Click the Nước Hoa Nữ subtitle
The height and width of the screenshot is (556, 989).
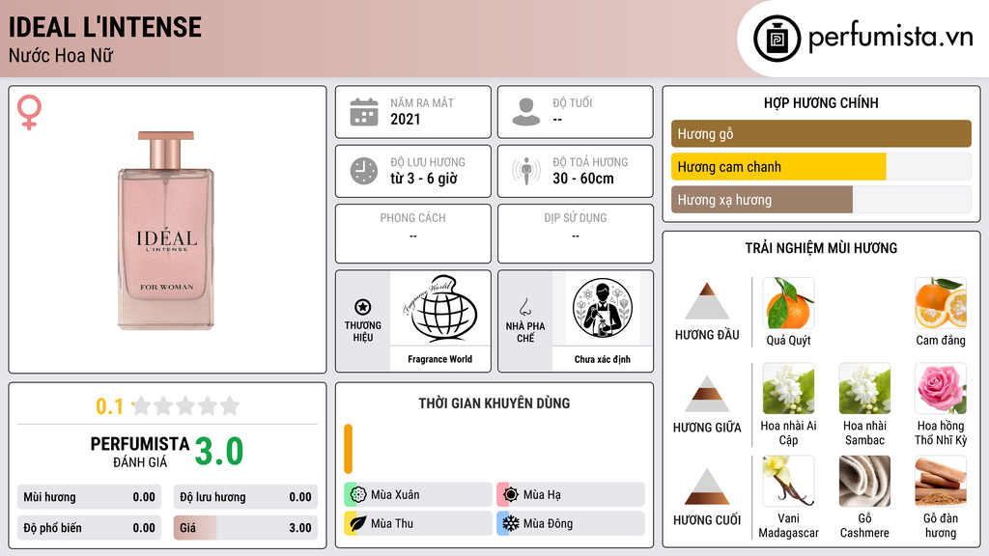point(61,56)
